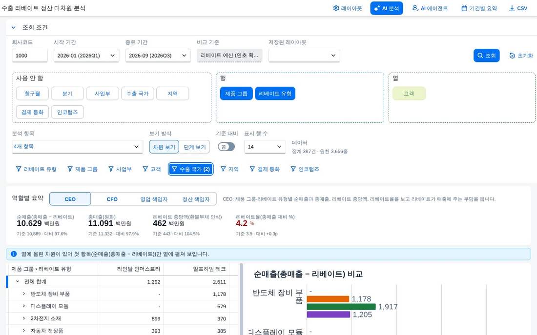The height and width of the screenshot is (335, 537).
Task: Open the active 수출 국가 (2) filter
Action: coord(191,169)
